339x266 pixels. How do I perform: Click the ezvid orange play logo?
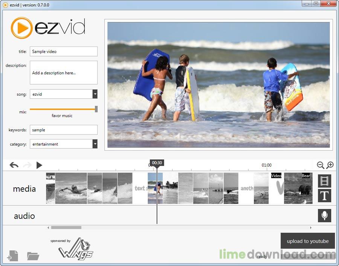coord(21,28)
